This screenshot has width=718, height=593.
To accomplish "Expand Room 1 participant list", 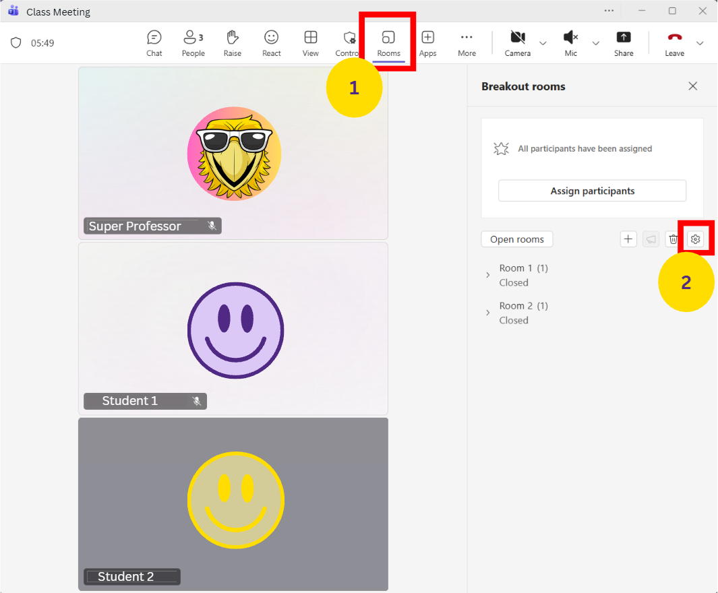I will [x=488, y=275].
